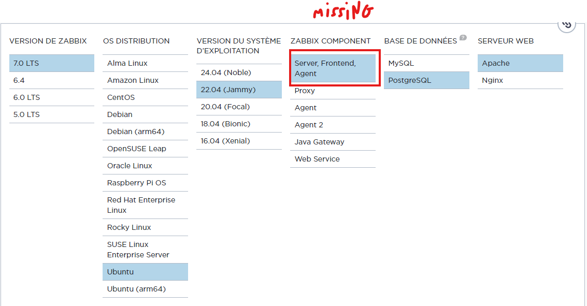Select Nginx as web server
This screenshot has width=587, height=306.
coord(520,80)
